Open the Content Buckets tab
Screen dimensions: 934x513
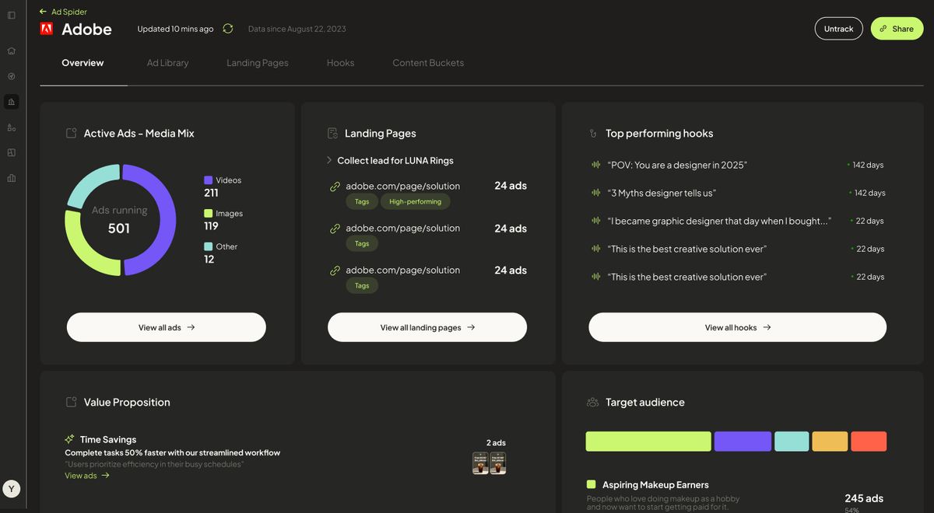pyautogui.click(x=428, y=63)
